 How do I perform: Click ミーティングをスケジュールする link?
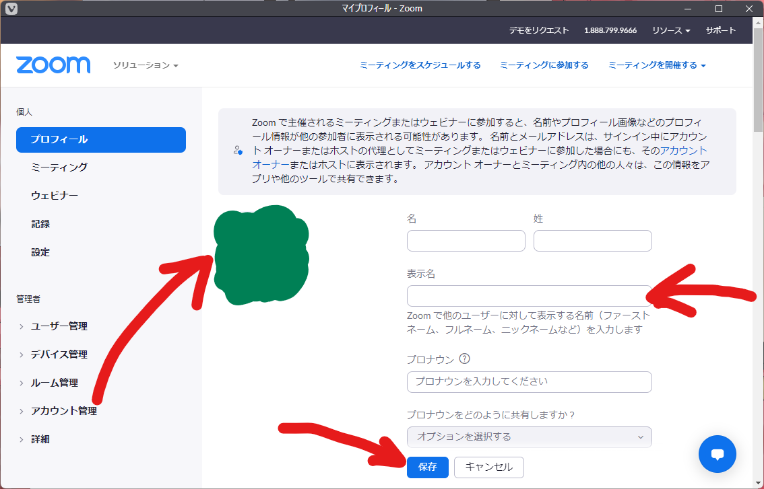pos(420,65)
